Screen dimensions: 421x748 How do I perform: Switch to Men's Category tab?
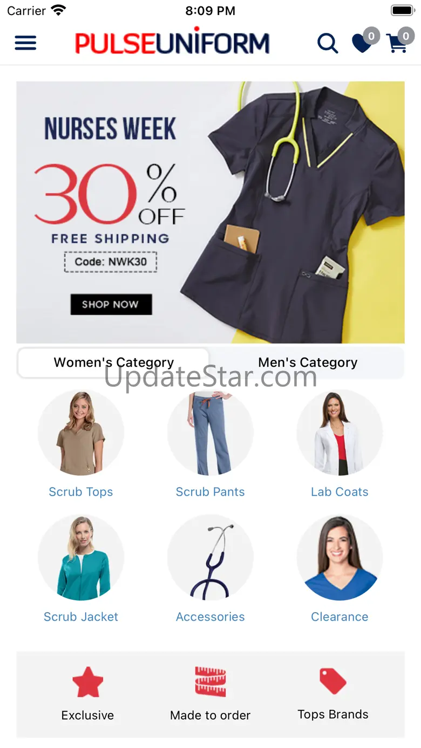tap(308, 362)
